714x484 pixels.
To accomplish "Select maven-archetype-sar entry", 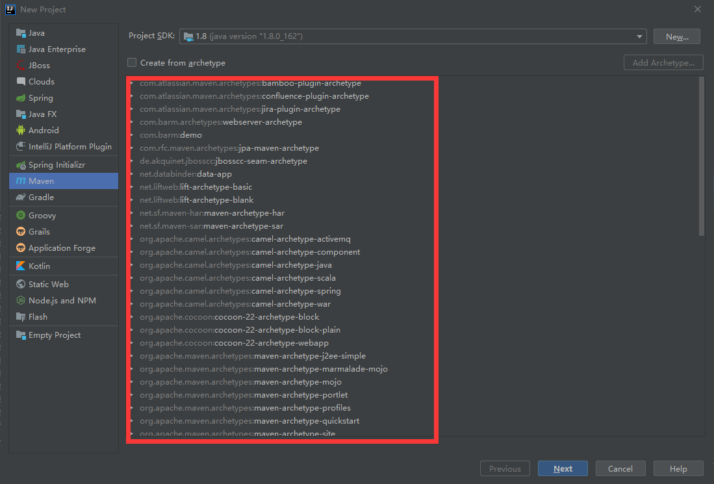I will (211, 226).
